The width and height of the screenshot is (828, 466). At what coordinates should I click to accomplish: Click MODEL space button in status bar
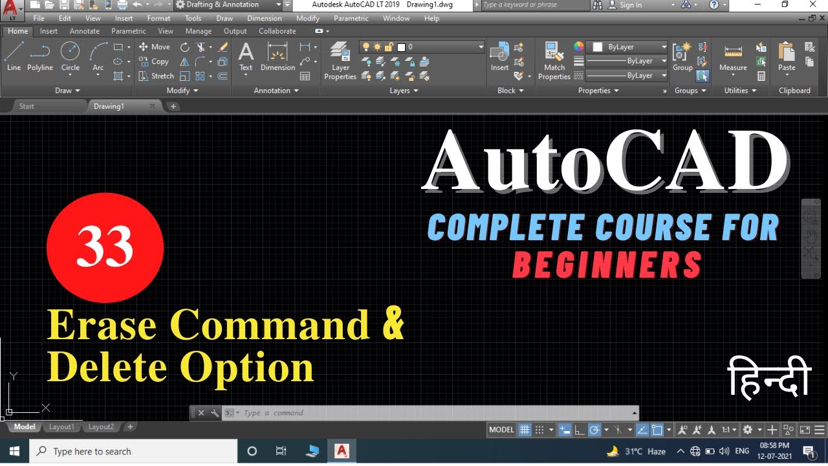point(501,430)
